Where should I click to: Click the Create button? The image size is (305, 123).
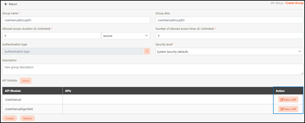pos(10,118)
